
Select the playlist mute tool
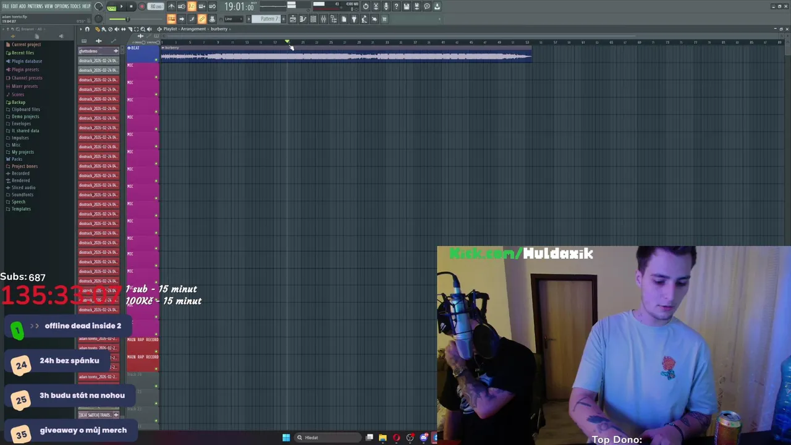117,29
